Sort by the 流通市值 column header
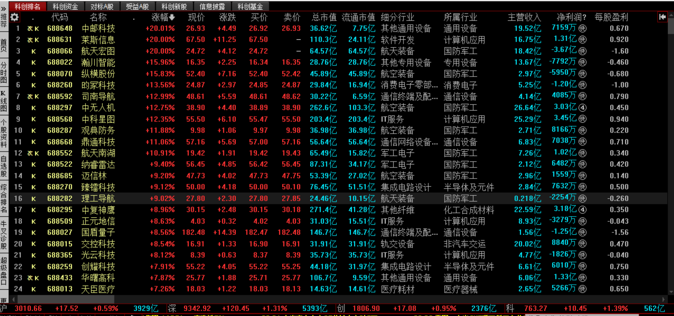Viewport: 674px width, 316px height. 358,17
